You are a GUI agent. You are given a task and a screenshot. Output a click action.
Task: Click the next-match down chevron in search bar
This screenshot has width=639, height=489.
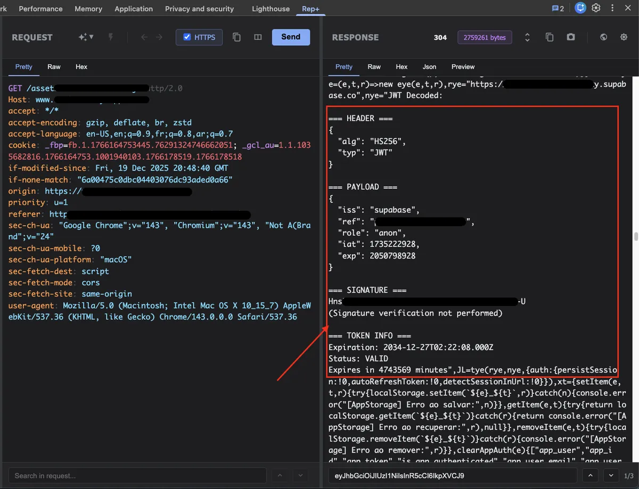300,475
